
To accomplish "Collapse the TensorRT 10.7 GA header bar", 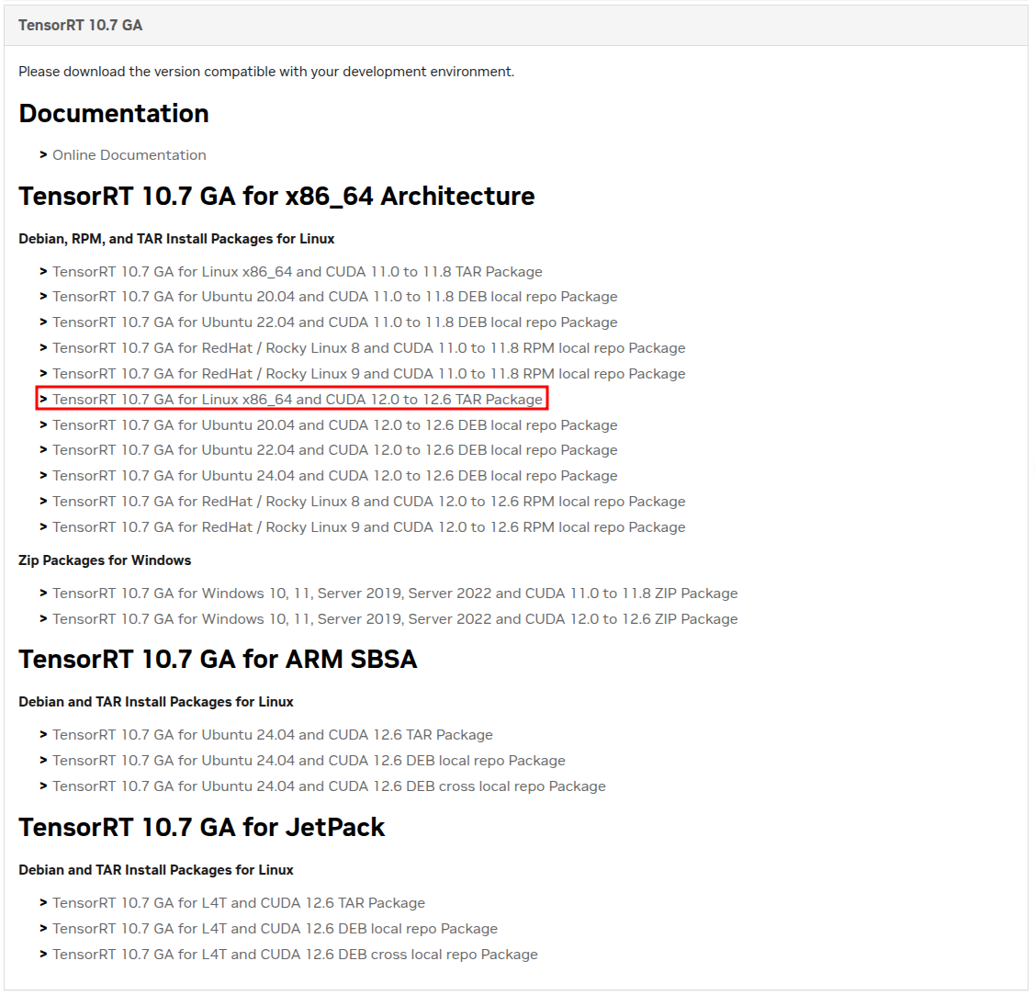I will 516,25.
